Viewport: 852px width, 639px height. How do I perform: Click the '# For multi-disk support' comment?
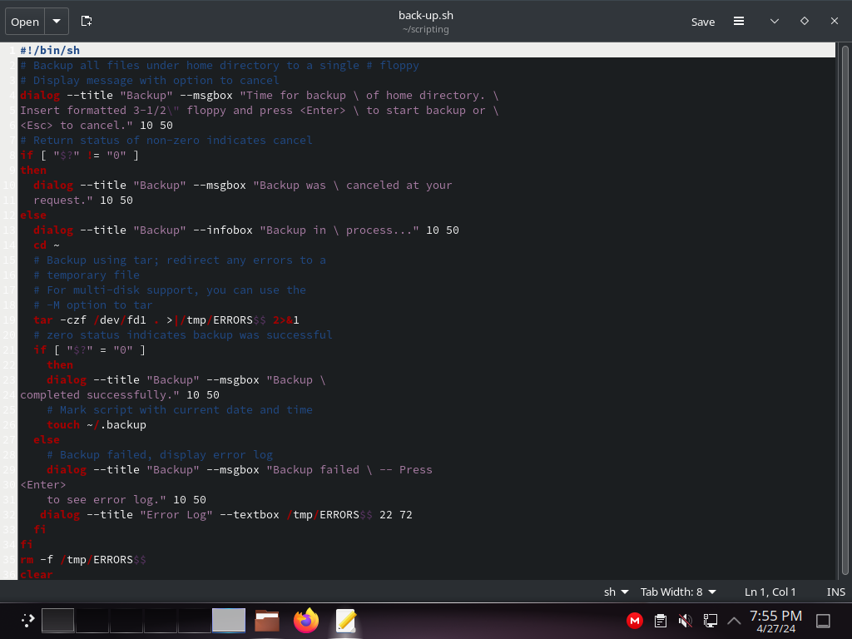pyautogui.click(x=170, y=290)
